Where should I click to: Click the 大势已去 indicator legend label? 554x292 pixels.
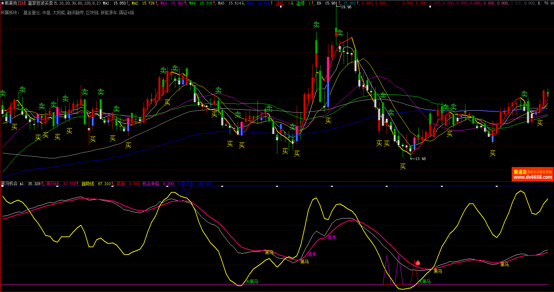click(x=185, y=184)
